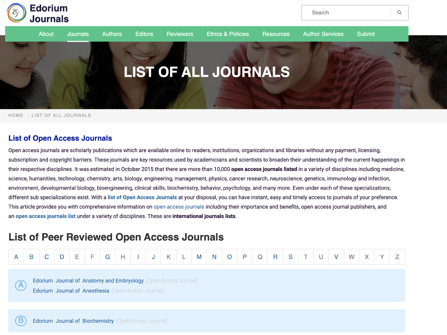Open the About menu
Image resolution: width=447 pixels, height=335 pixels.
[46, 34]
